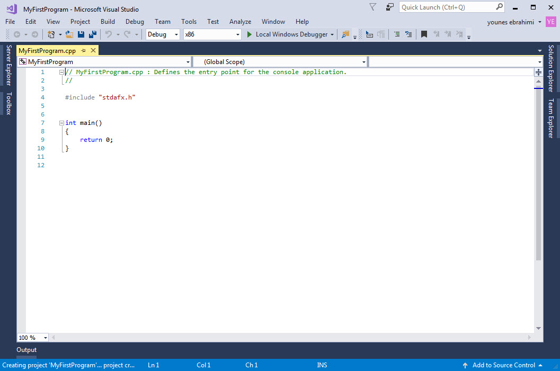Open the Undo history dropdown arrow
This screenshot has height=371, width=560.
point(118,34)
